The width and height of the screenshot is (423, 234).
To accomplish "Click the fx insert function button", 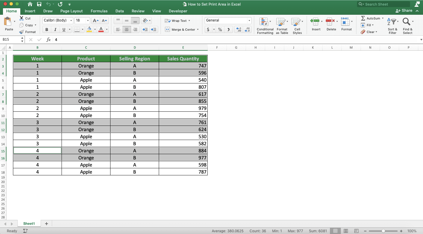I will tap(49, 39).
